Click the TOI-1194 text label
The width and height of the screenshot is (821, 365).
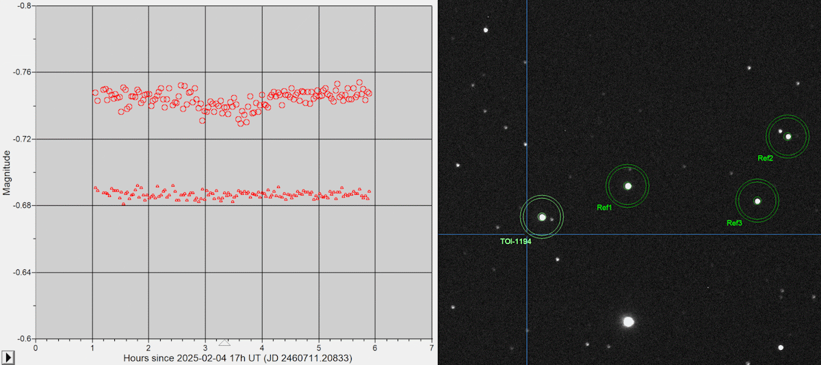tap(516, 241)
